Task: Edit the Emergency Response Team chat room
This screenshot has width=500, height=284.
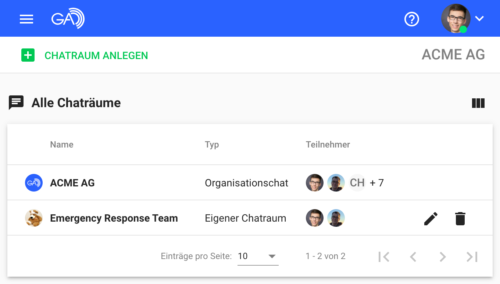Action: [x=431, y=218]
